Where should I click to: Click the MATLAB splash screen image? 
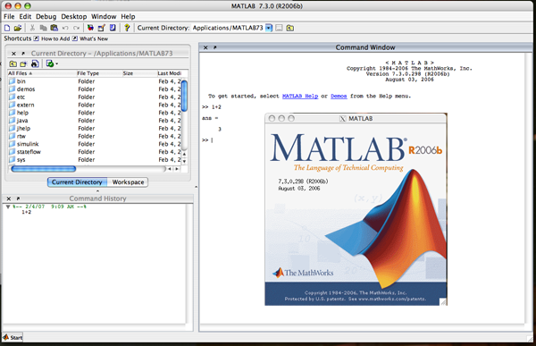tap(356, 215)
